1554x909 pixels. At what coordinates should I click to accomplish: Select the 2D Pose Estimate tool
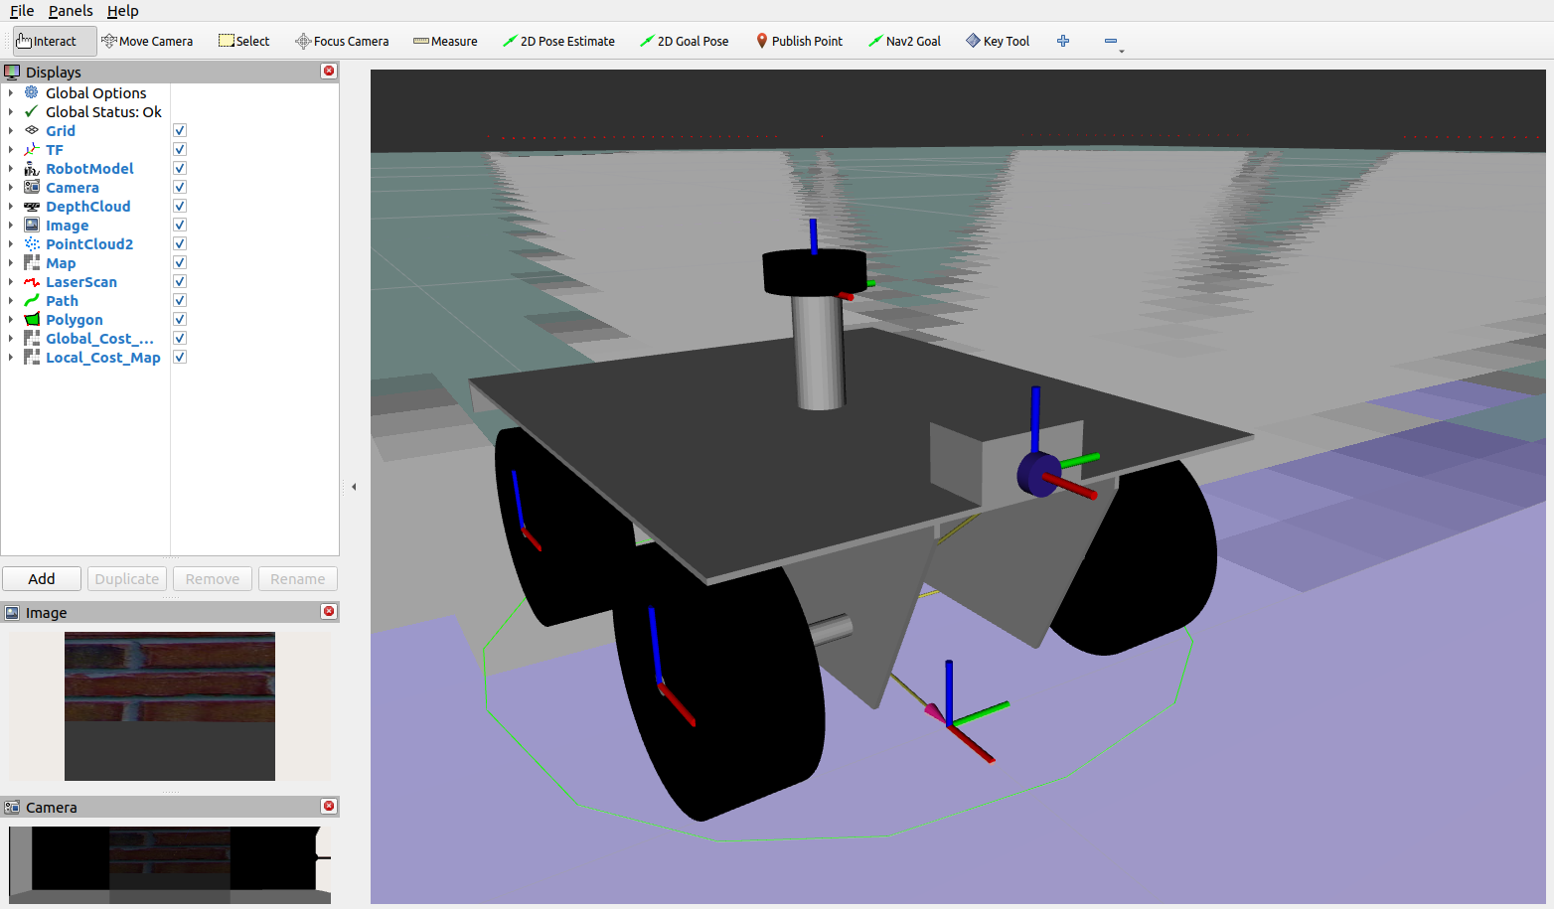558,41
